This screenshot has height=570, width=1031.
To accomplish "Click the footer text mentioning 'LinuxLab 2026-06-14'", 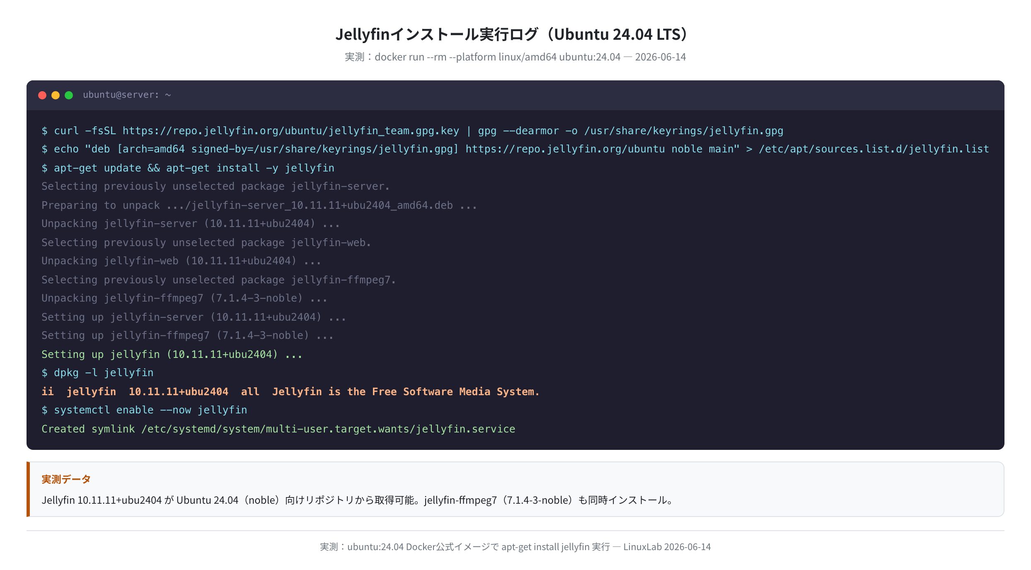I will pyautogui.click(x=515, y=547).
